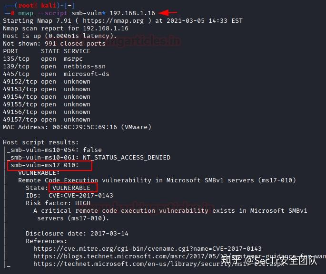
Task: Click the red-boxed VULNERABLE state value
Action: [x=74, y=188]
